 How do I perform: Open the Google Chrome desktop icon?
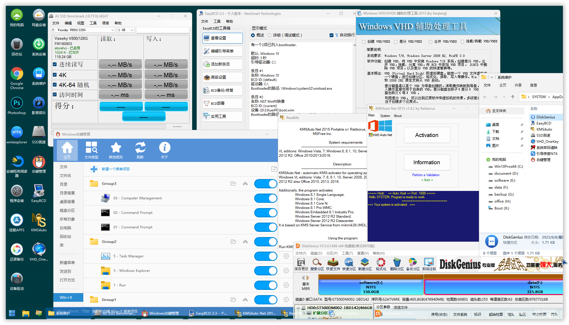[17, 78]
